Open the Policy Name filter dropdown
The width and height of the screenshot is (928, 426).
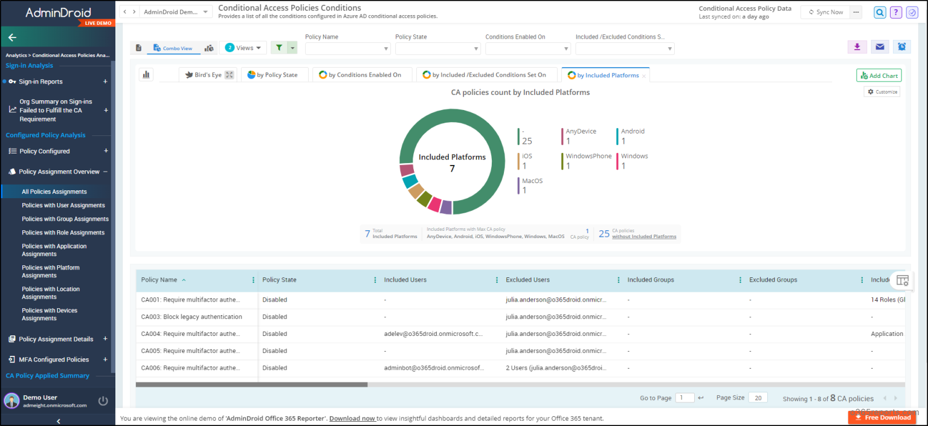pyautogui.click(x=348, y=49)
